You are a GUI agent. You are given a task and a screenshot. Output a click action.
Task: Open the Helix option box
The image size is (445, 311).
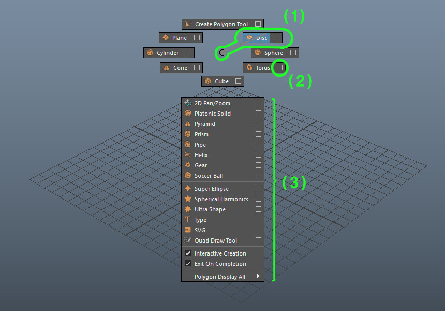[258, 154]
